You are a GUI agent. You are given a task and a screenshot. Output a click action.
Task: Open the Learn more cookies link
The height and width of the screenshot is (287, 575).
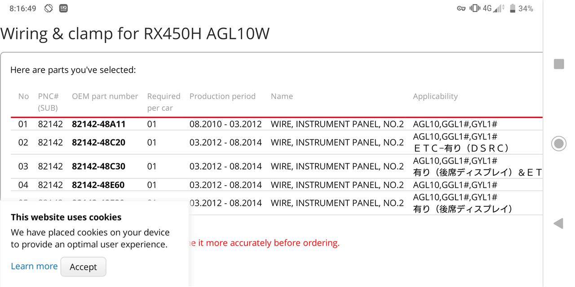34,266
